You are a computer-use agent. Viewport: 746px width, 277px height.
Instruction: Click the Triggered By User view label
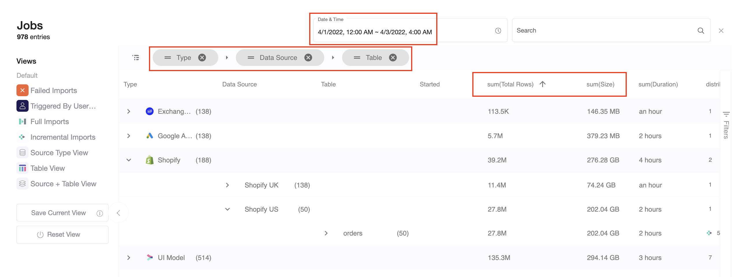point(63,106)
